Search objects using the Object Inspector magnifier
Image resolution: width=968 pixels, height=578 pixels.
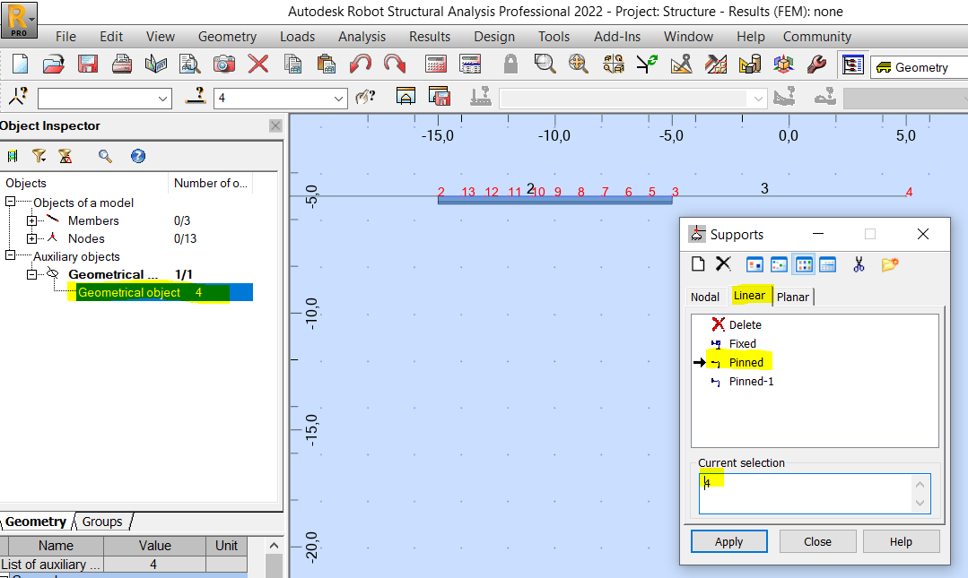click(105, 155)
